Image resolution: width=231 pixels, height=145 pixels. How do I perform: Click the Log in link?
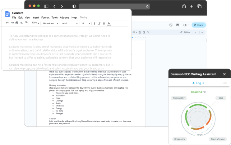(198, 83)
